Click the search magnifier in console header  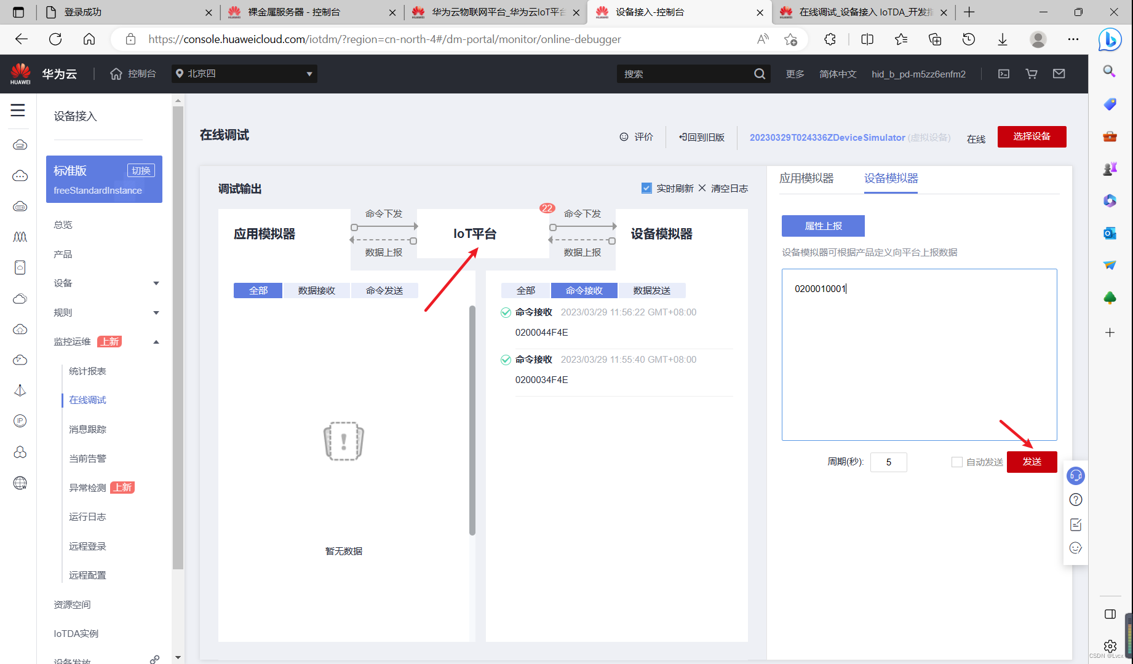coord(760,74)
